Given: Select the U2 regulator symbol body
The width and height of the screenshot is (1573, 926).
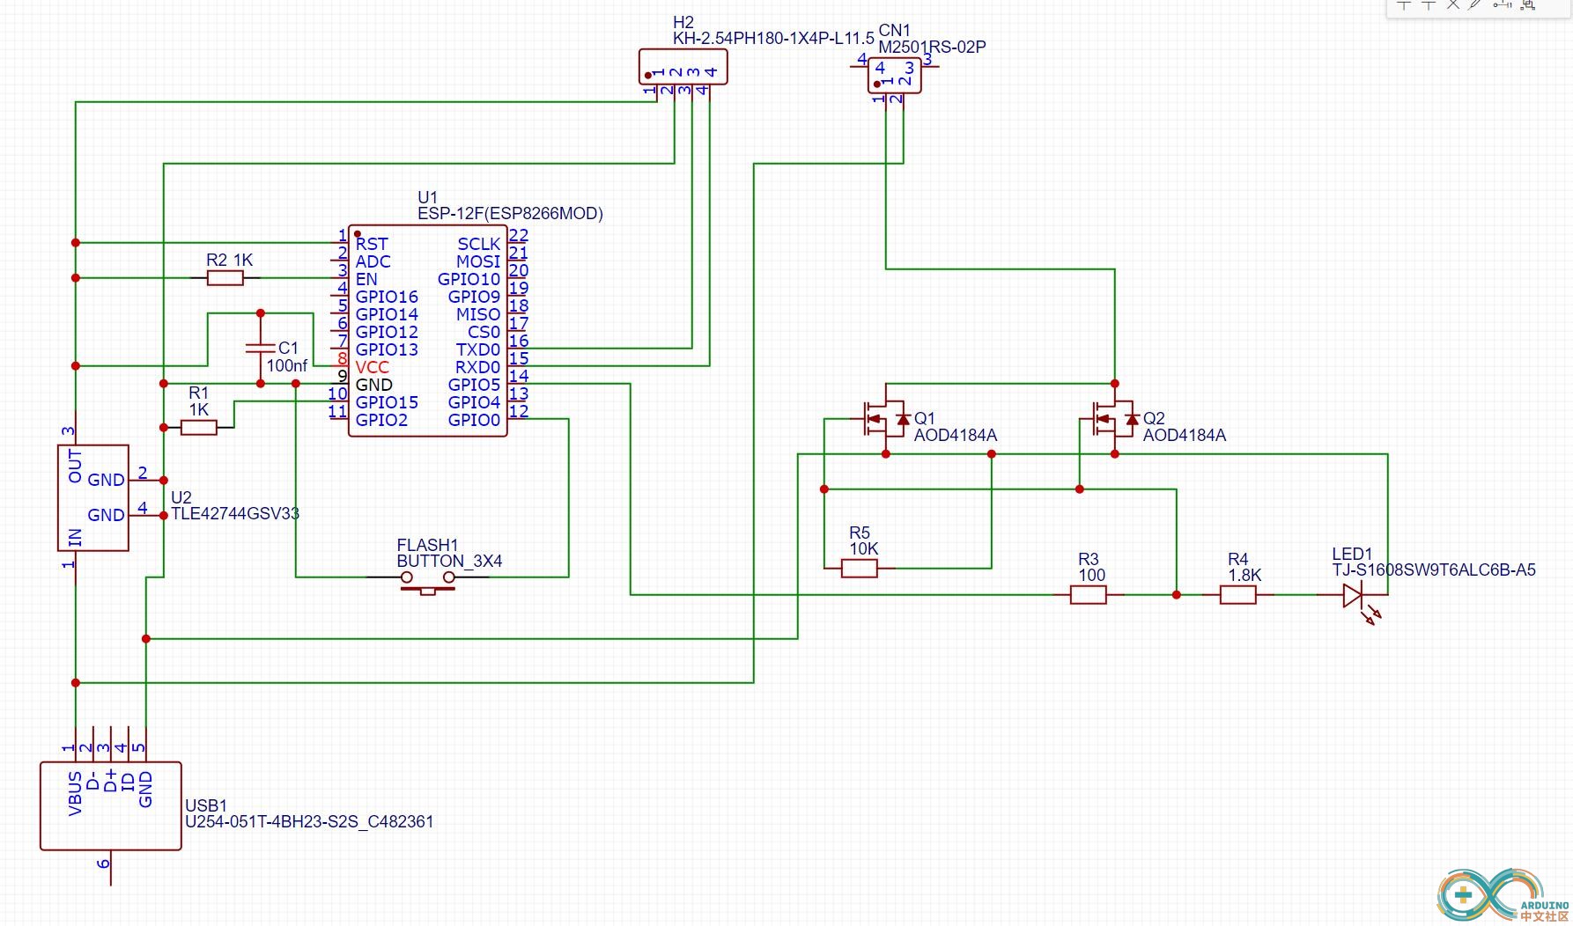Looking at the screenshot, I should 93,498.
